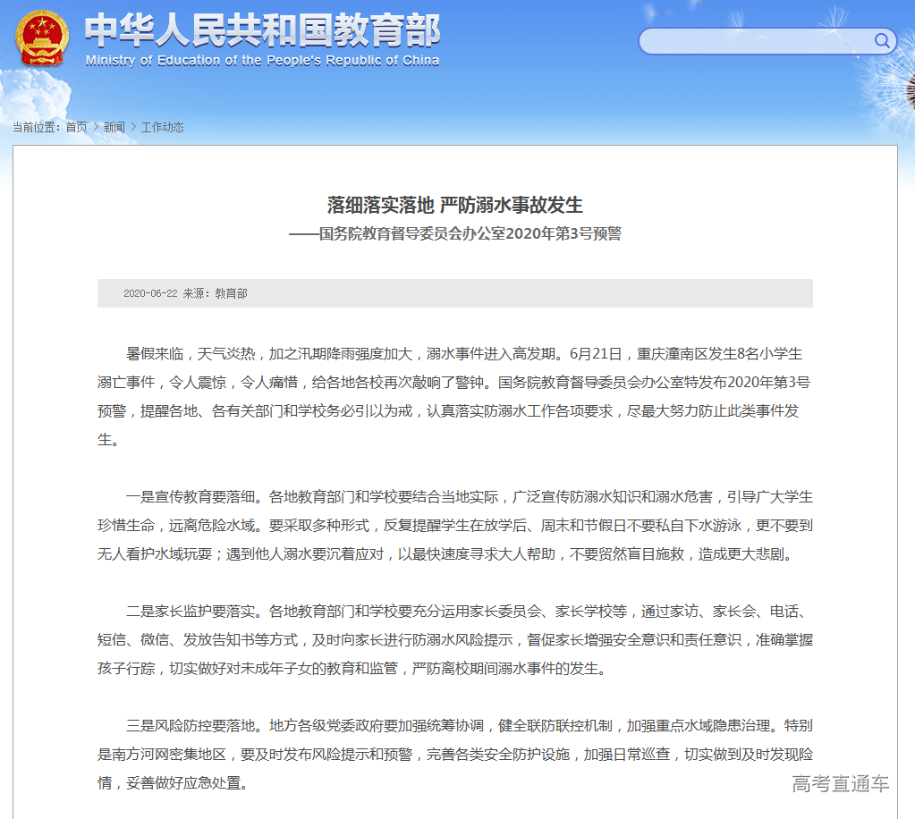
Task: Open the 首页 breadcrumb link
Action: [77, 127]
